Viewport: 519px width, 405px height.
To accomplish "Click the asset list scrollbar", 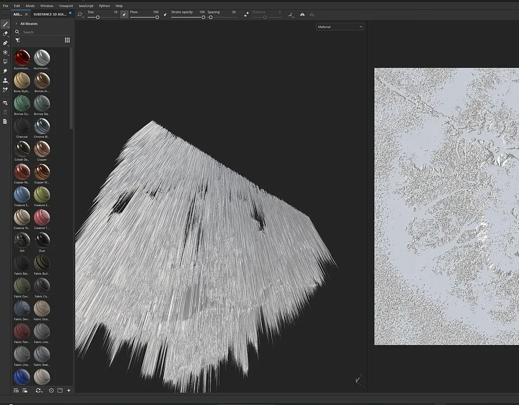I will (71, 88).
